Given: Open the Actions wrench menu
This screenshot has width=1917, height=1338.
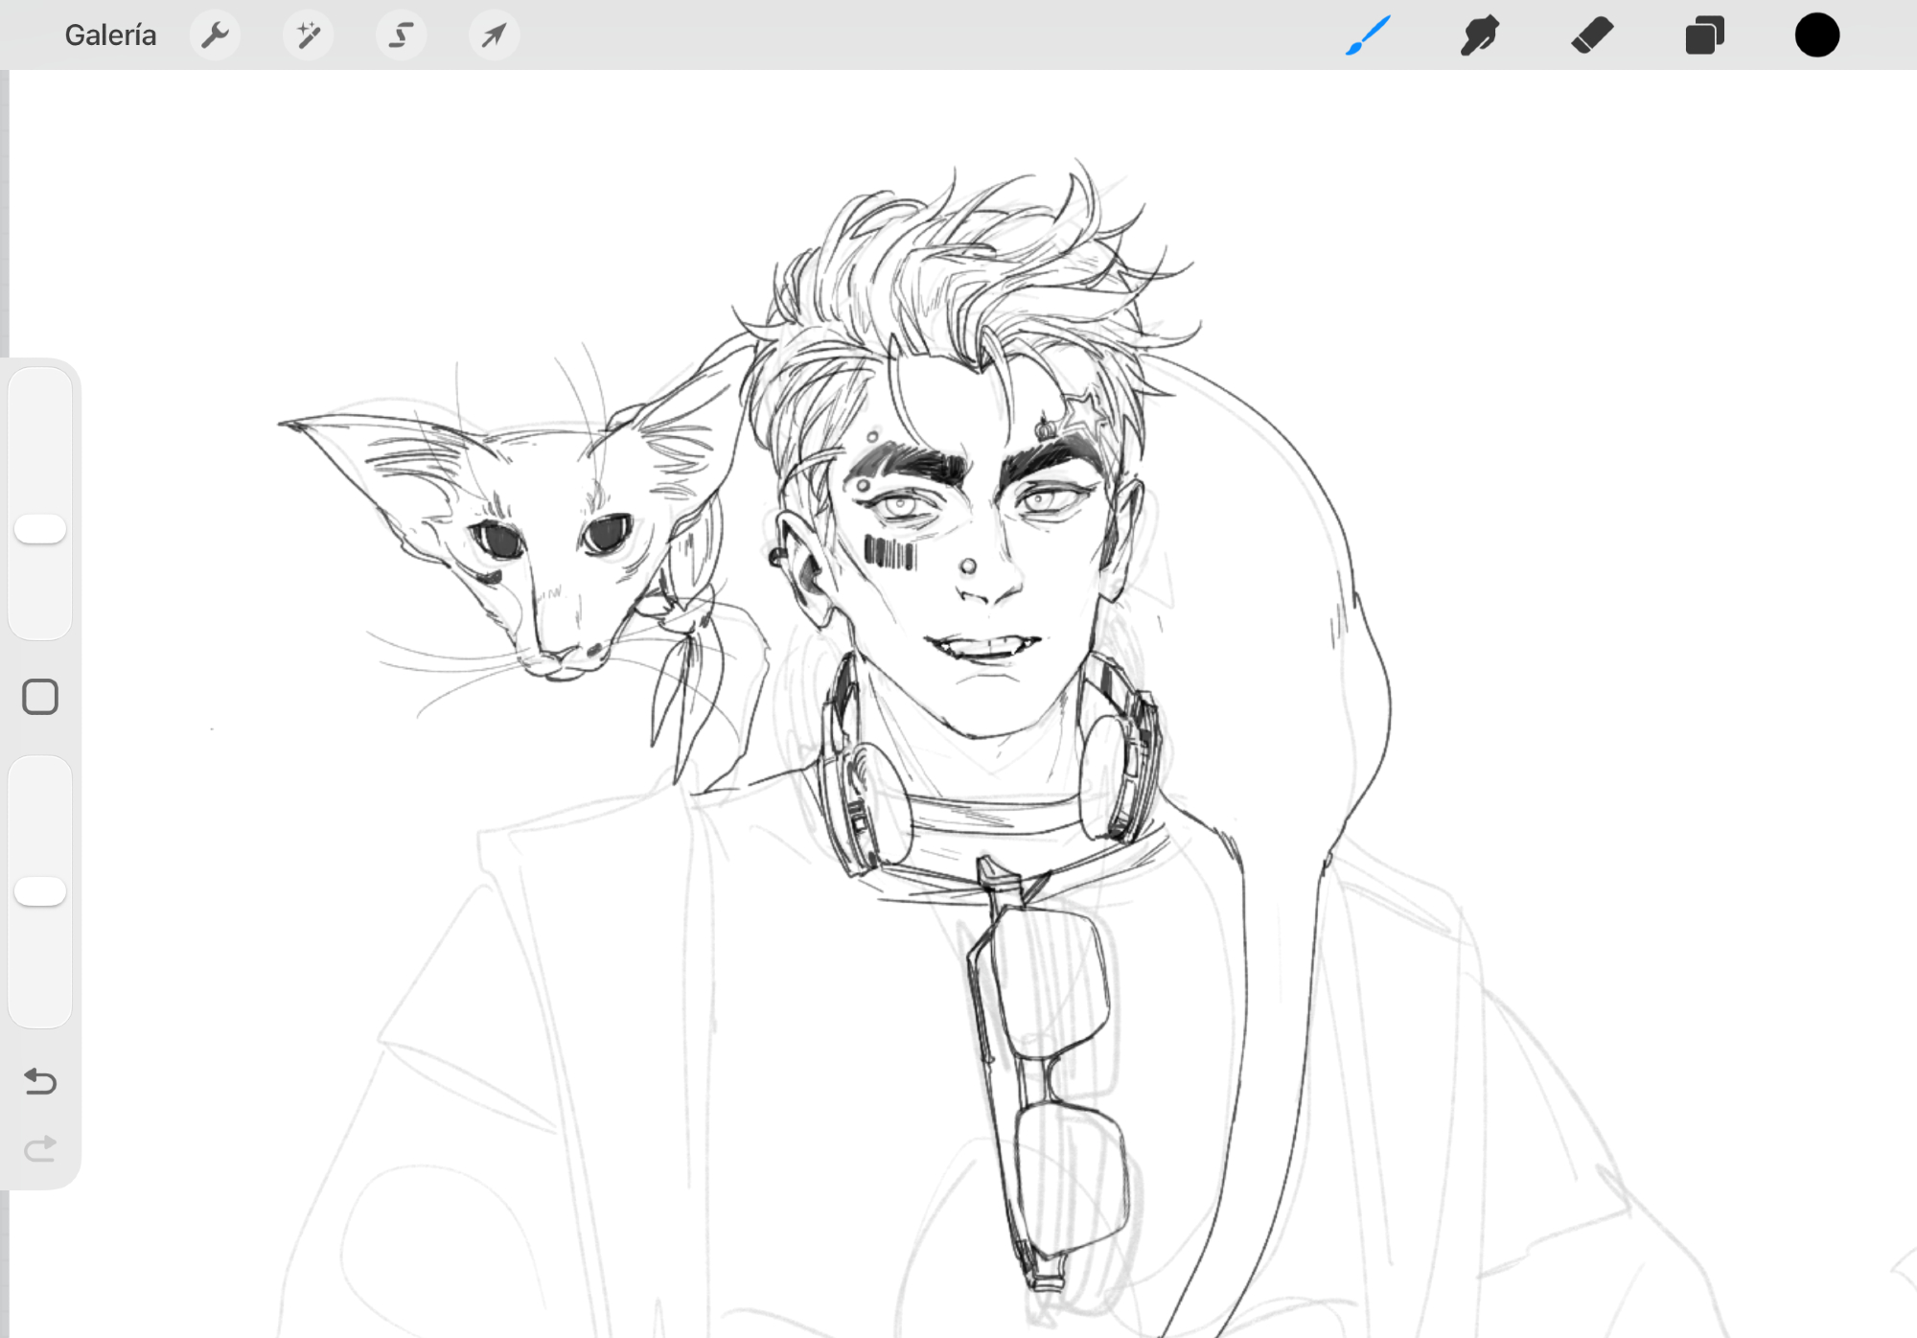Looking at the screenshot, I should (215, 35).
